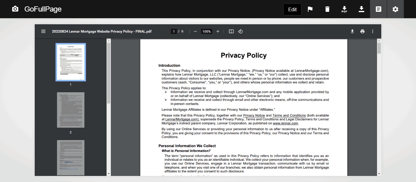
Task: Click the GoFullPage camera icon
Action: [15, 9]
